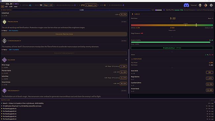
Task: Expand the Great Ritual bar
Action: pyautogui.click(x=7, y=10)
